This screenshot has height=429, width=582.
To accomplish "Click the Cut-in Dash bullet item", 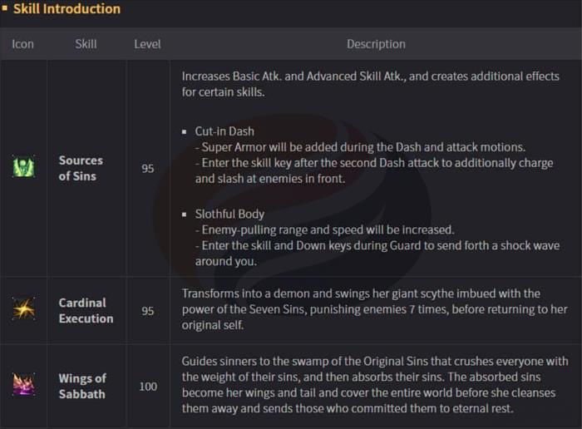I will (x=224, y=131).
